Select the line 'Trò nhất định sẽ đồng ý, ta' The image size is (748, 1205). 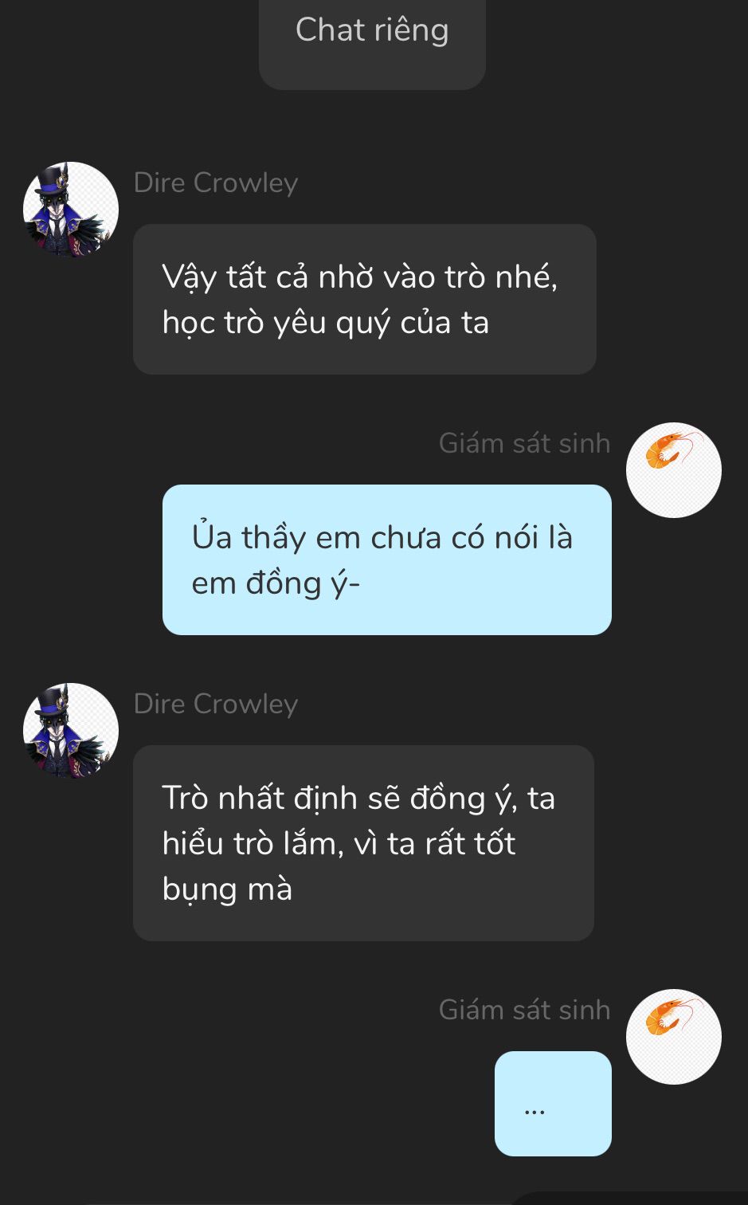pos(358,799)
